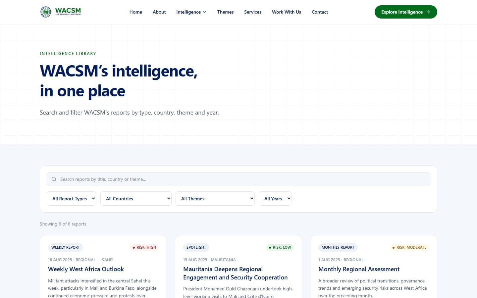Click the 'Showing 6 of 6 reports' text
The height and width of the screenshot is (298, 477).
[x=63, y=224]
